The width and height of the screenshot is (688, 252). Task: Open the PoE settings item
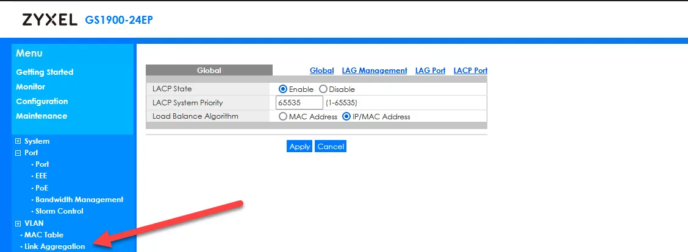(41, 188)
